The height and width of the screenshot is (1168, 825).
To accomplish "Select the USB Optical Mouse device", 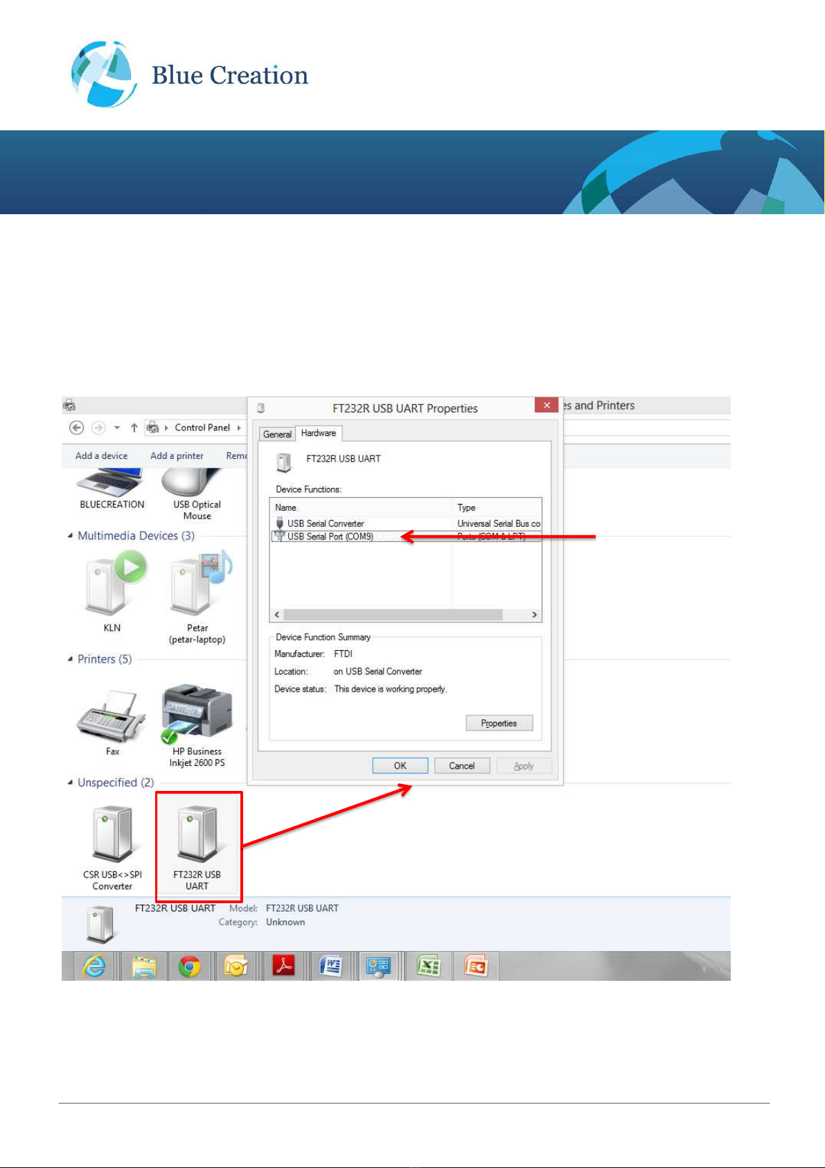I will coord(197,495).
